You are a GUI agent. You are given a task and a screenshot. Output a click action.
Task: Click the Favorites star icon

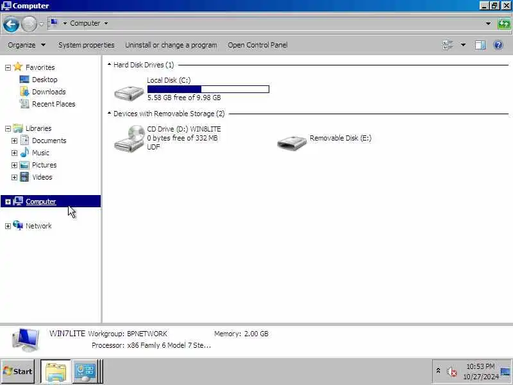tap(18, 67)
